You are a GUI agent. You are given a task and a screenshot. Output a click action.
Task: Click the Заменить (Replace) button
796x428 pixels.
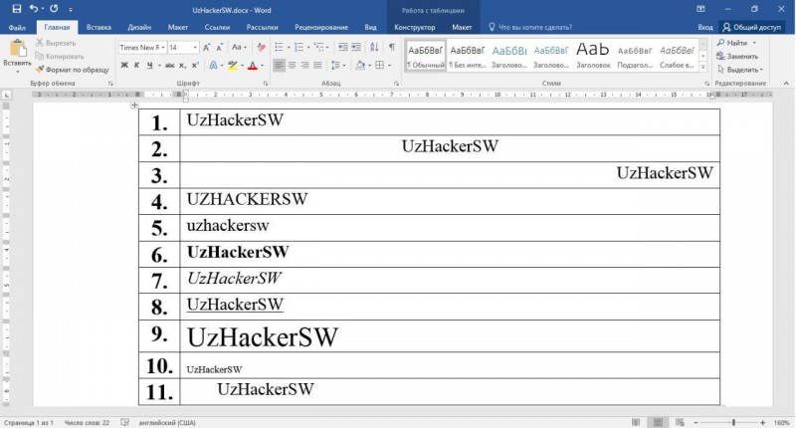[x=737, y=56]
